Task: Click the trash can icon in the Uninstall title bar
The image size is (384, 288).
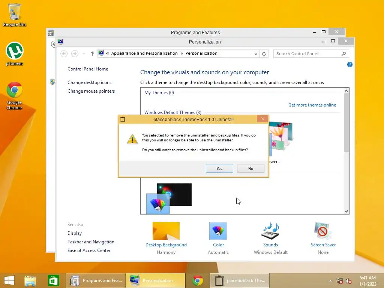Action: pos(123,119)
